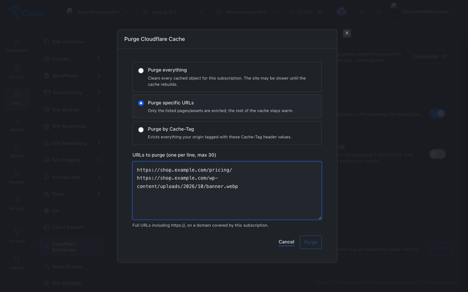Open the WooCommerce Shop site dropdown

click(246, 12)
